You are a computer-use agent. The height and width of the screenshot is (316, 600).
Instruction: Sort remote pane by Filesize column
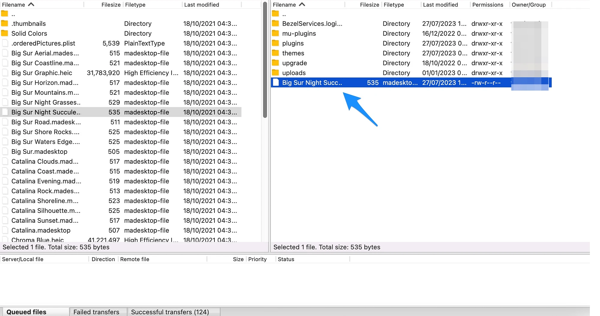tap(363, 4)
